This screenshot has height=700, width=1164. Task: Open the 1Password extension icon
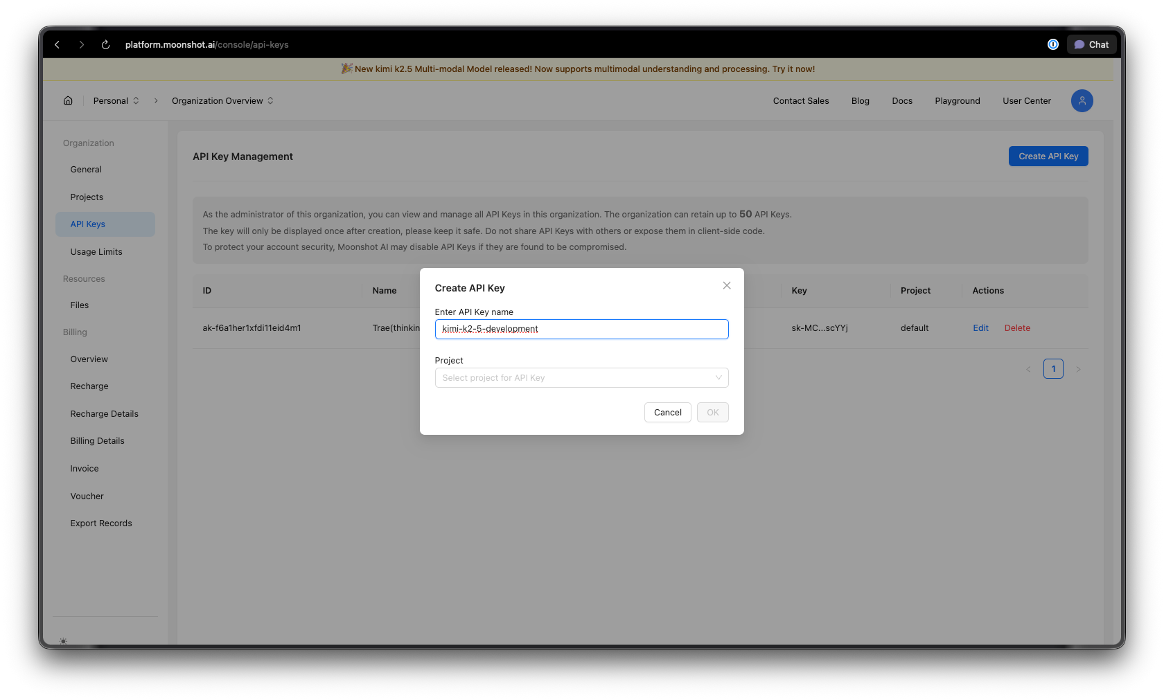[x=1052, y=44]
